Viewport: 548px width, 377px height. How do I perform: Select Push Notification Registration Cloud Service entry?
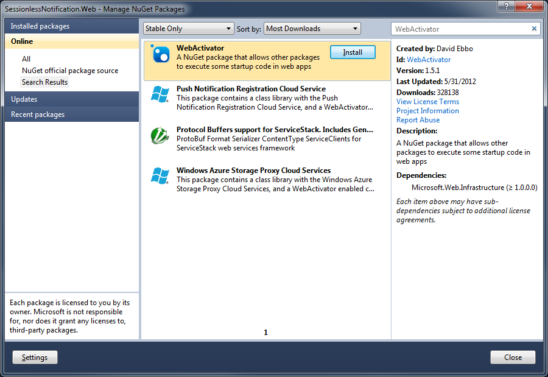(x=267, y=98)
